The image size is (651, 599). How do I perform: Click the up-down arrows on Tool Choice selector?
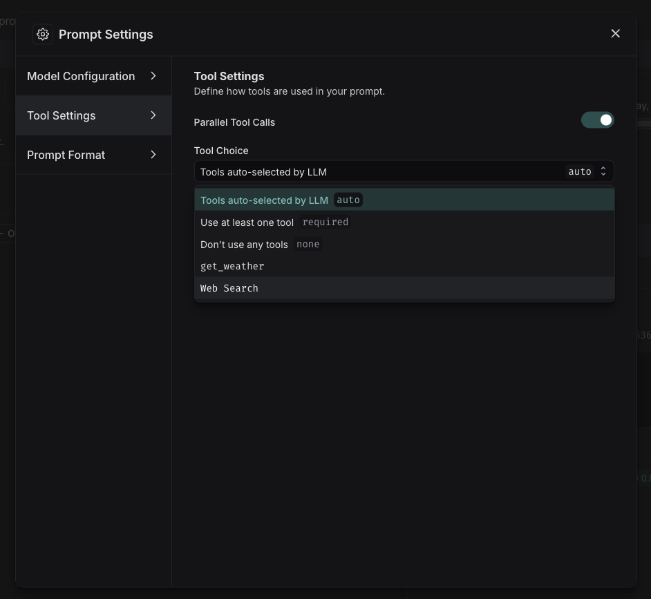click(603, 171)
